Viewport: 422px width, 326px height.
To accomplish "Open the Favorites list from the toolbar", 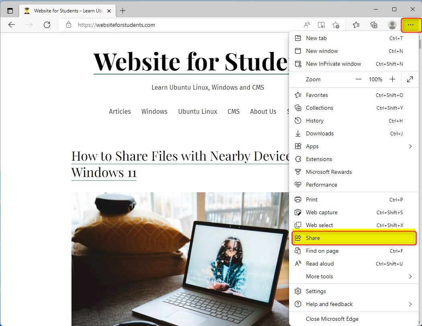I will 356,24.
